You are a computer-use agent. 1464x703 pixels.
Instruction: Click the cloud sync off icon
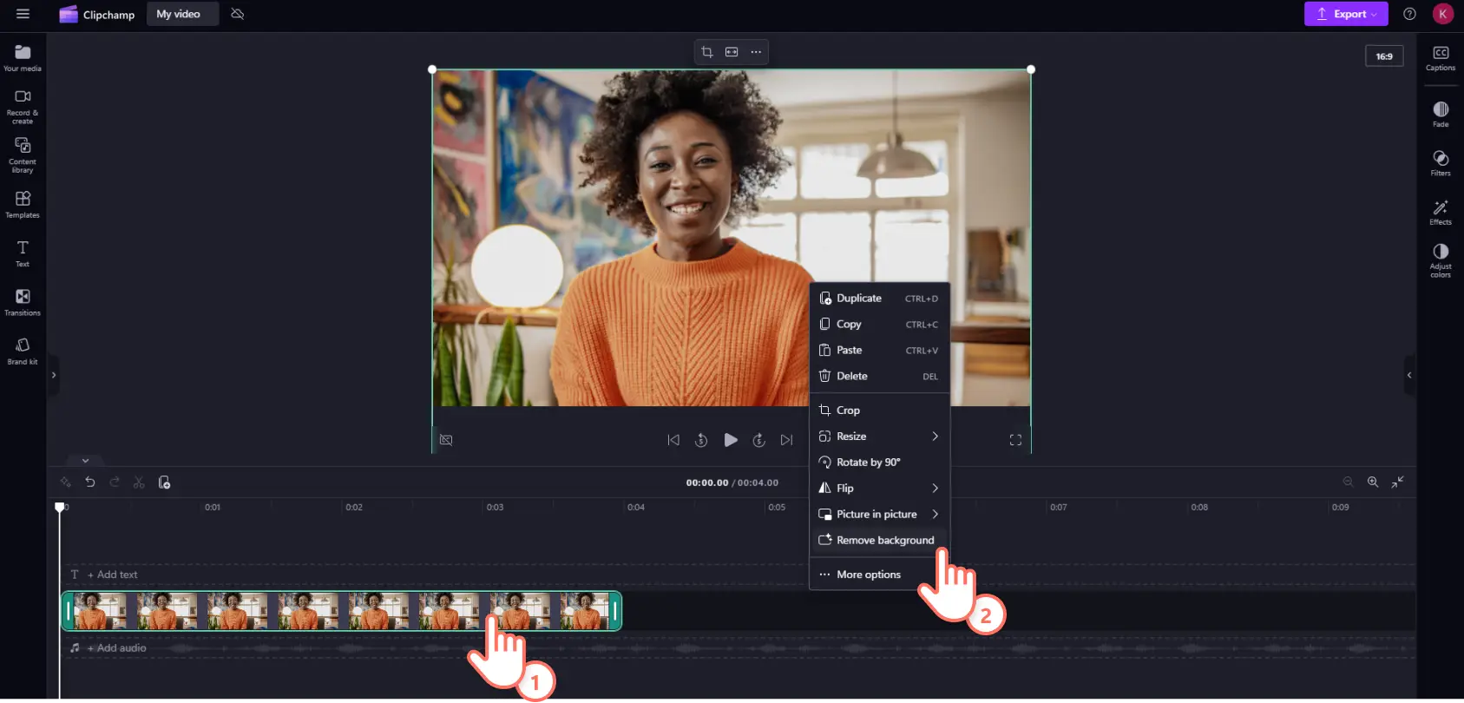(x=238, y=14)
